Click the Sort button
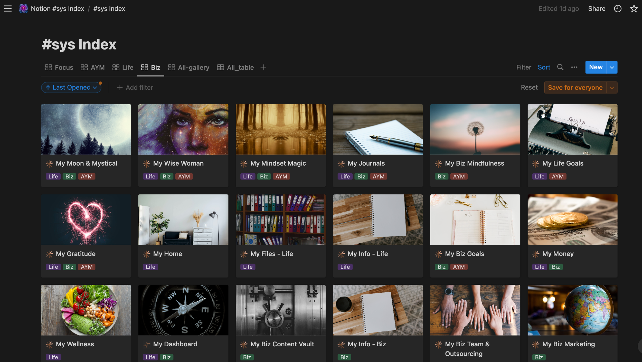 544,67
